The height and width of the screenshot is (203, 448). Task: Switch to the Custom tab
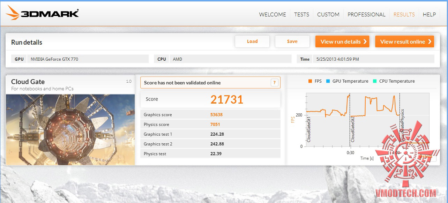click(x=328, y=15)
